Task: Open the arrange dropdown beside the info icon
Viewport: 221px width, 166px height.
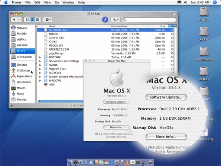Action: click(x=115, y=19)
